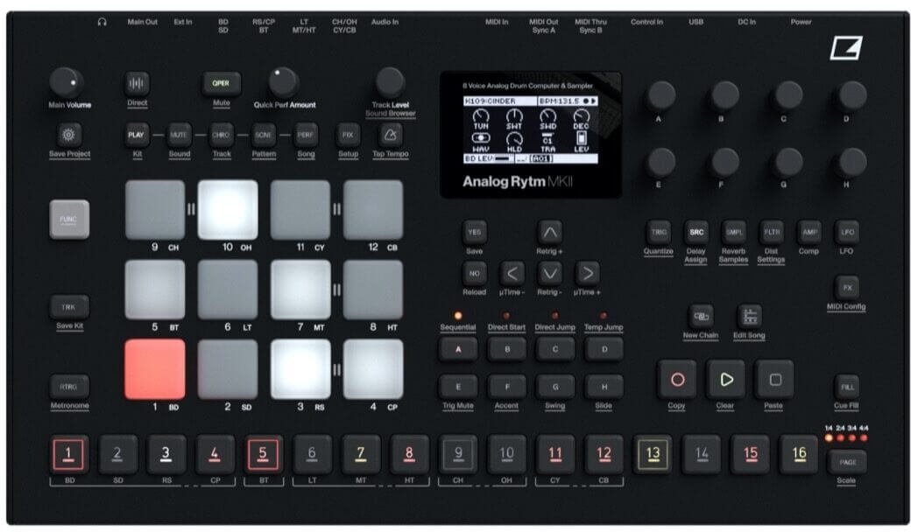Image resolution: width=918 pixels, height=532 pixels.
Task: Hit pad 5 BT bass tom
Action: 154,290
